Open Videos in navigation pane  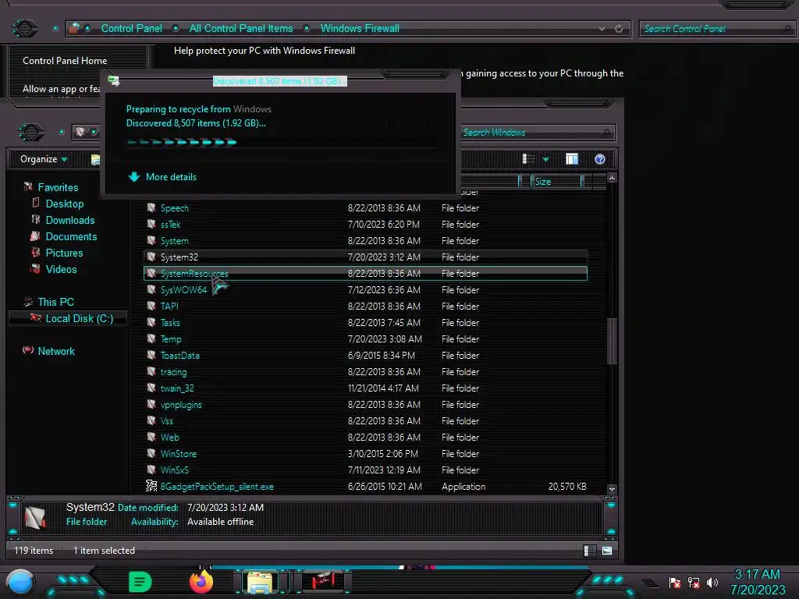(61, 269)
